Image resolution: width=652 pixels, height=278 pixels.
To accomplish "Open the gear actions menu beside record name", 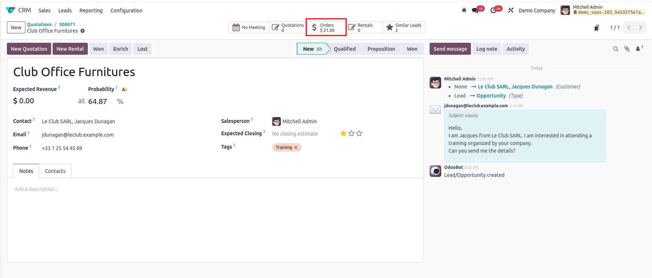I will [83, 31].
